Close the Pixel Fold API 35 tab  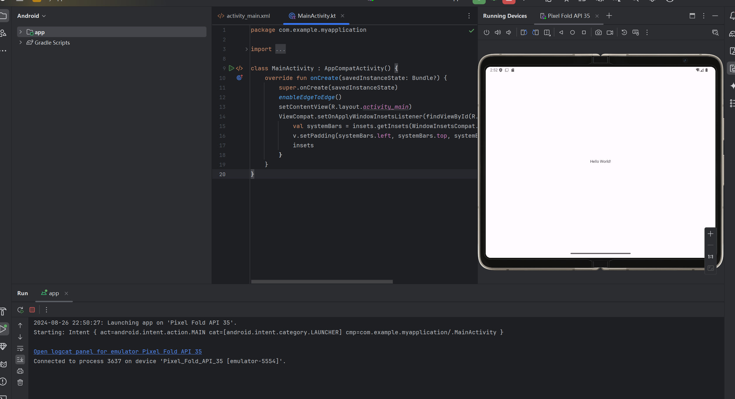tap(597, 16)
